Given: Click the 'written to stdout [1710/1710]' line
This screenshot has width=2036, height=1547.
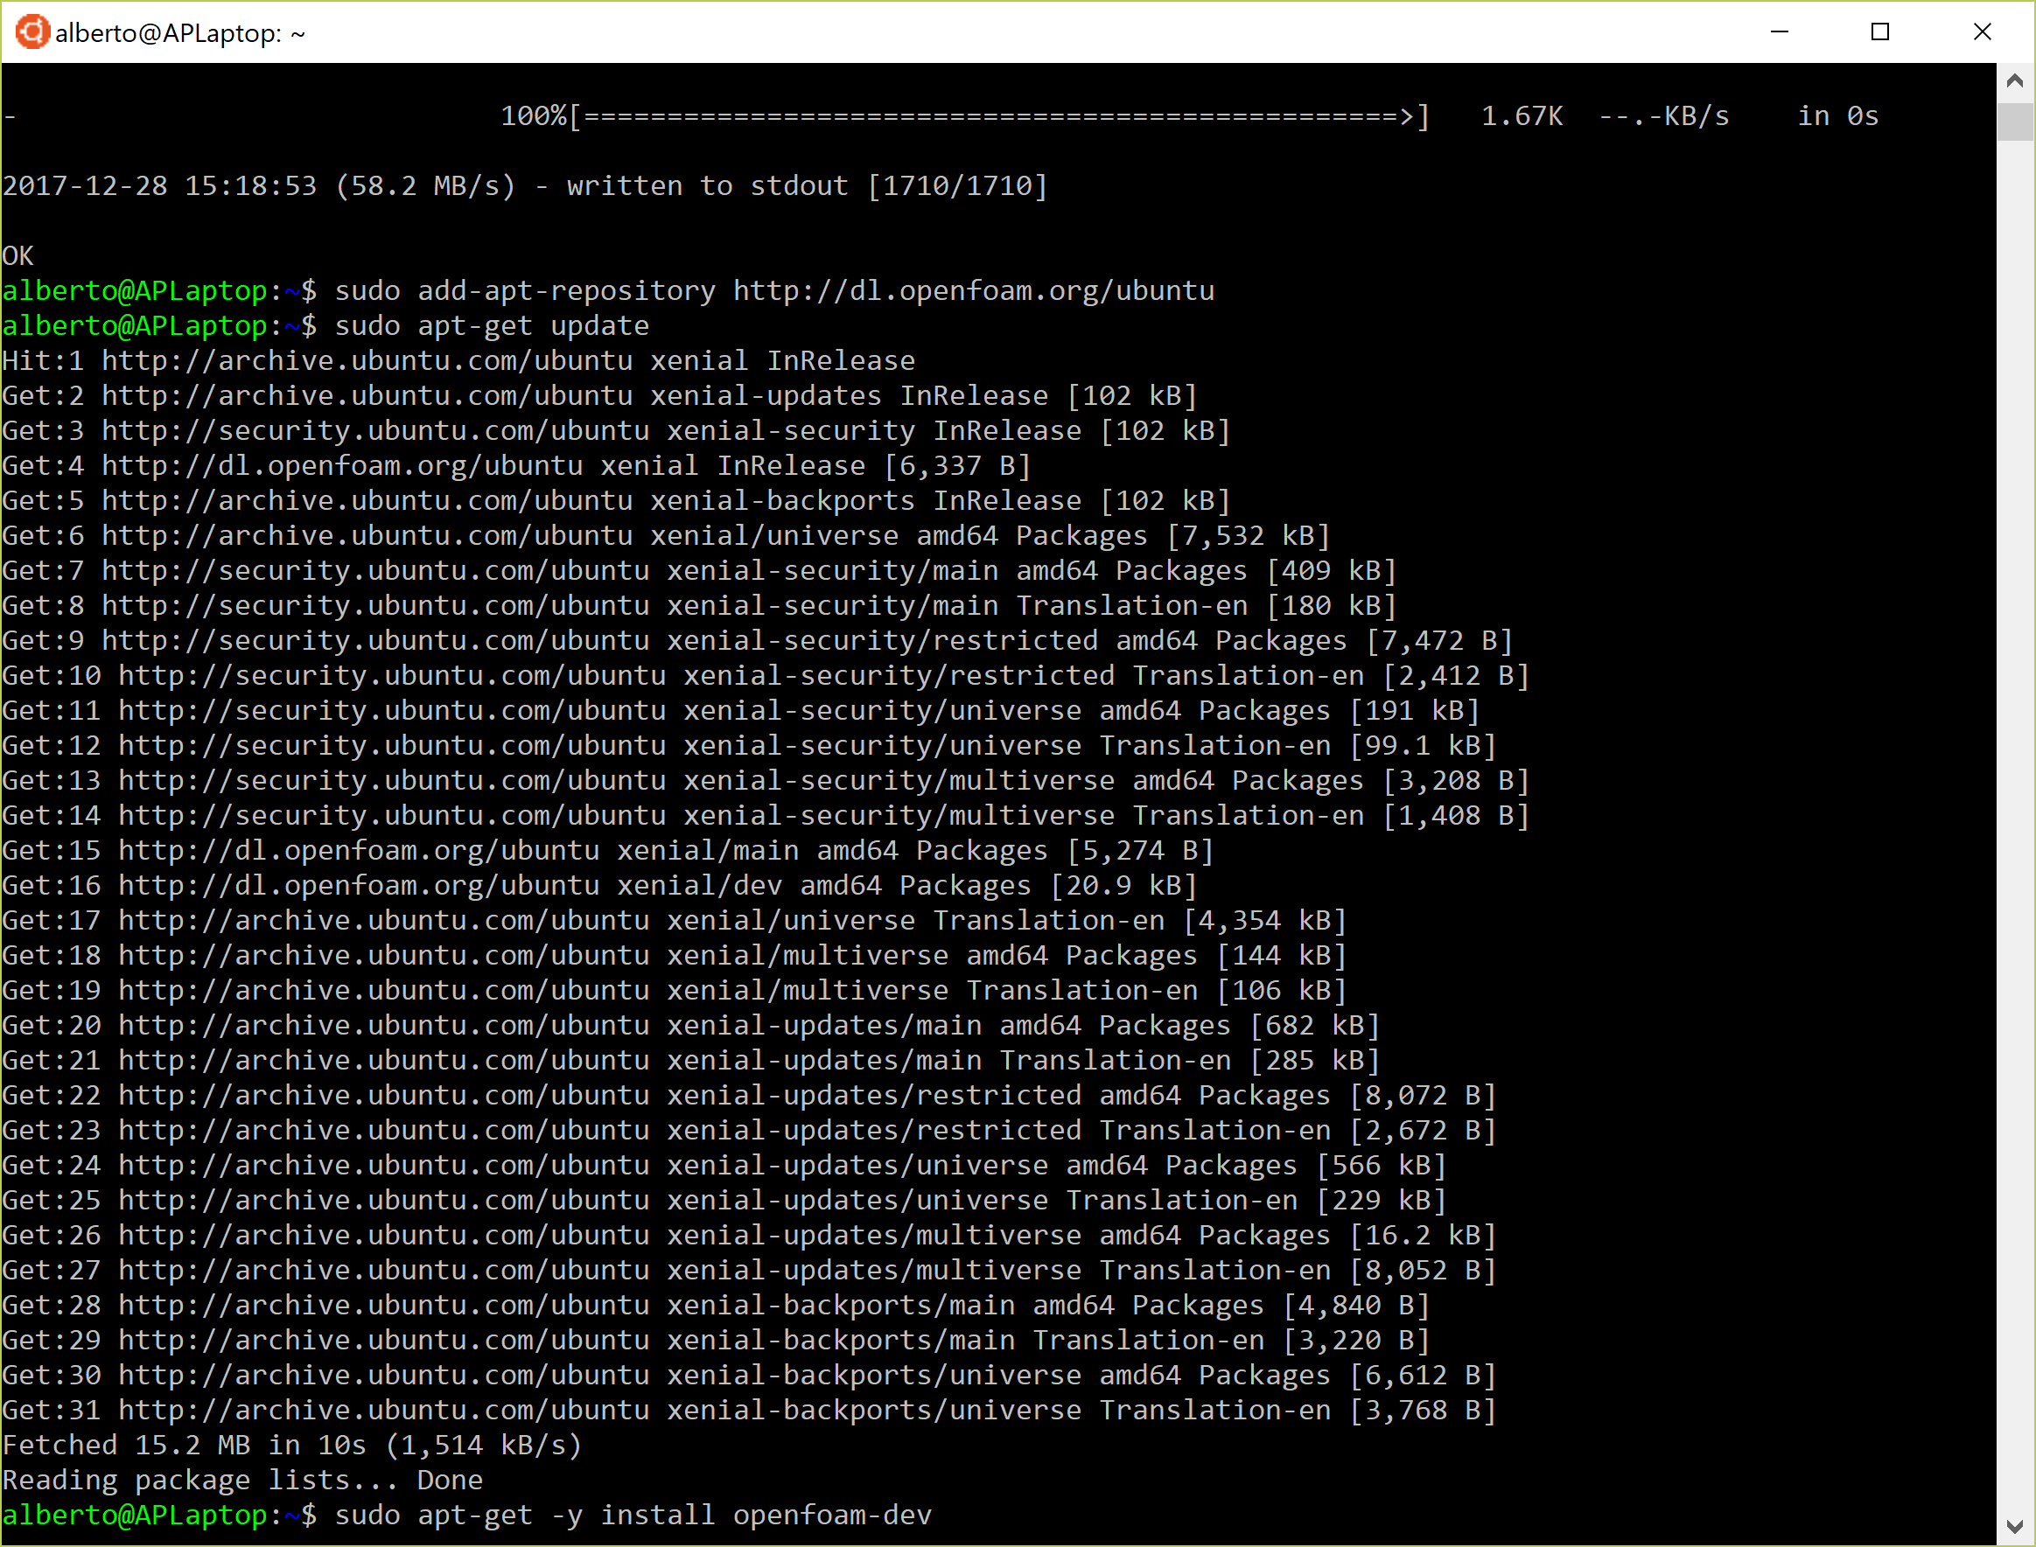Looking at the screenshot, I should coord(525,187).
